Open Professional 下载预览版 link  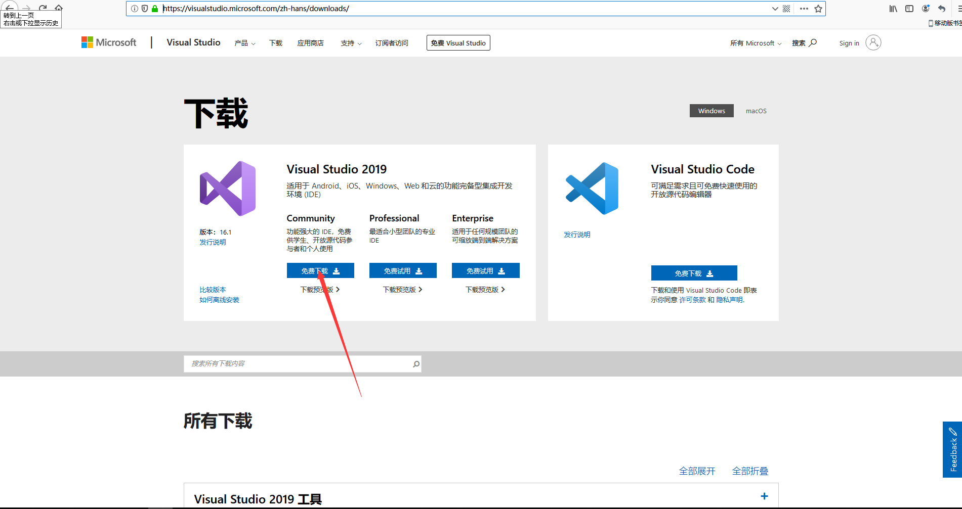(402, 290)
